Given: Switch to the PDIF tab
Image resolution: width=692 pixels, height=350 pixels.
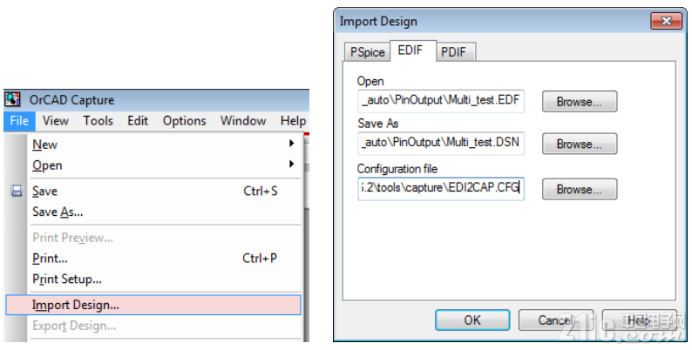Looking at the screenshot, I should coord(454,52).
